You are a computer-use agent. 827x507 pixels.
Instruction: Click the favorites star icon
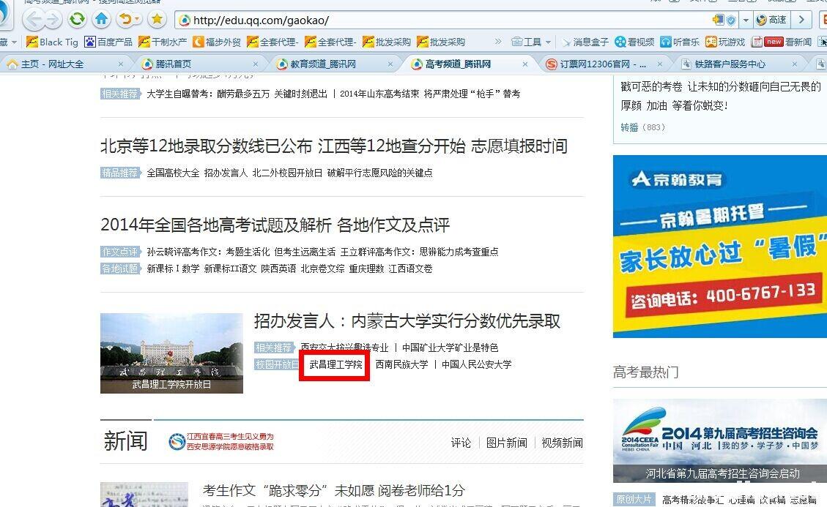click(x=157, y=19)
